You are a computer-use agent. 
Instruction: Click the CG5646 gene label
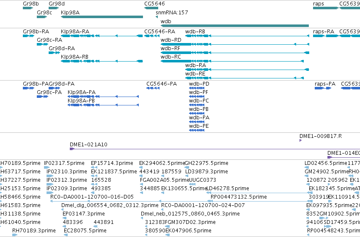[154, 4]
